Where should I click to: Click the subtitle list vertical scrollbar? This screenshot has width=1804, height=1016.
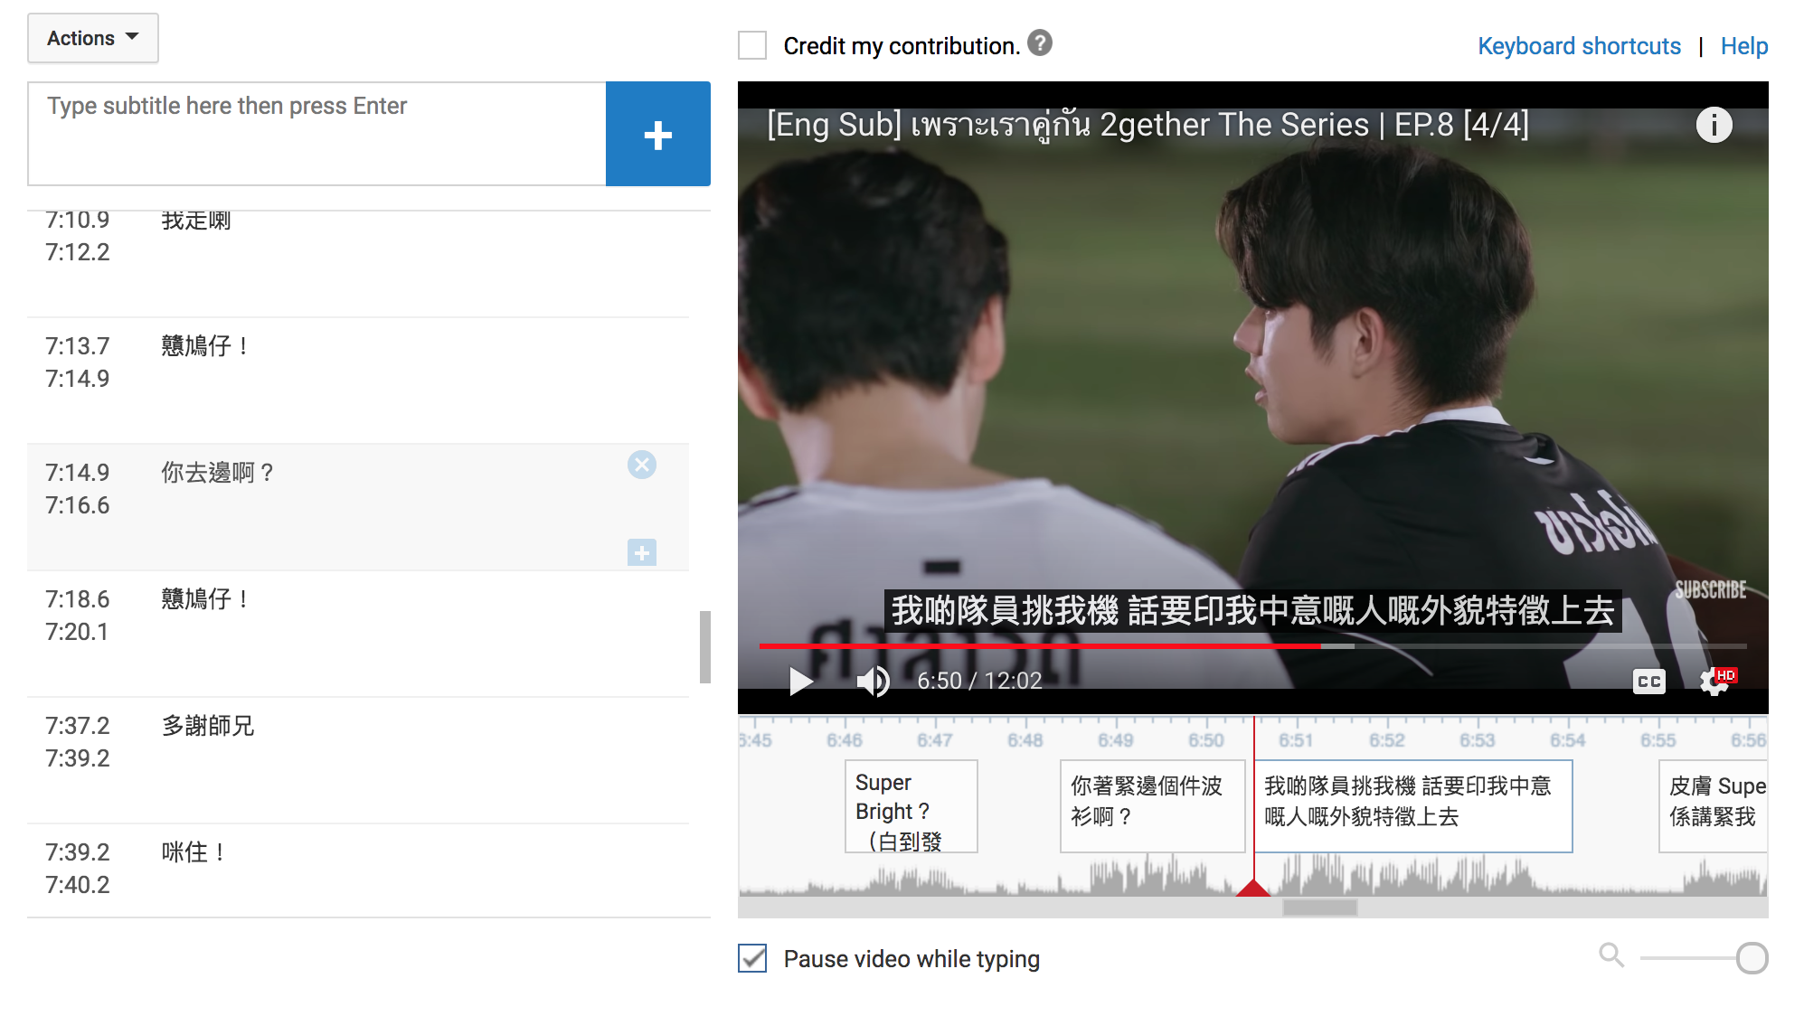tap(705, 647)
